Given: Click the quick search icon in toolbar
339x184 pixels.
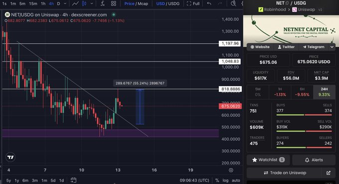Looking at the screenshot, I should pos(233,3).
